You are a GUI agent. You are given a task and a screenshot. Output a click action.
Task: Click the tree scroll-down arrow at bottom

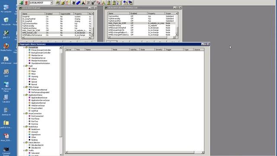coord(61,155)
